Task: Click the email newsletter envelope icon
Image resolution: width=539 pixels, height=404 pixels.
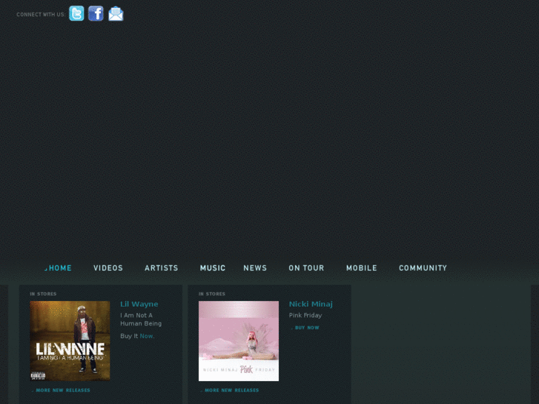Action: click(x=116, y=13)
